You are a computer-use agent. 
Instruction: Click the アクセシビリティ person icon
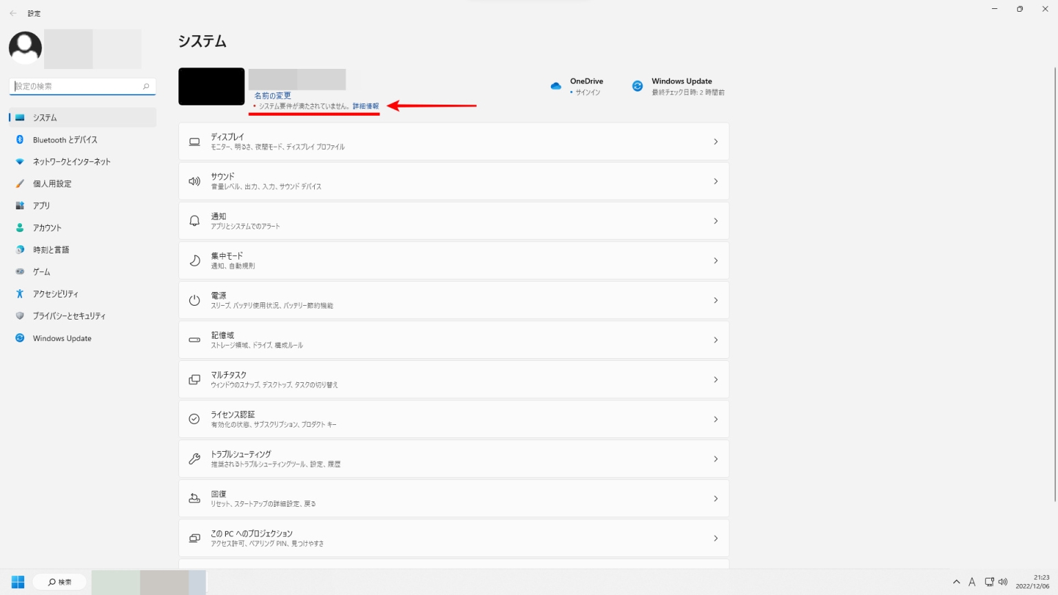pyautogui.click(x=20, y=294)
